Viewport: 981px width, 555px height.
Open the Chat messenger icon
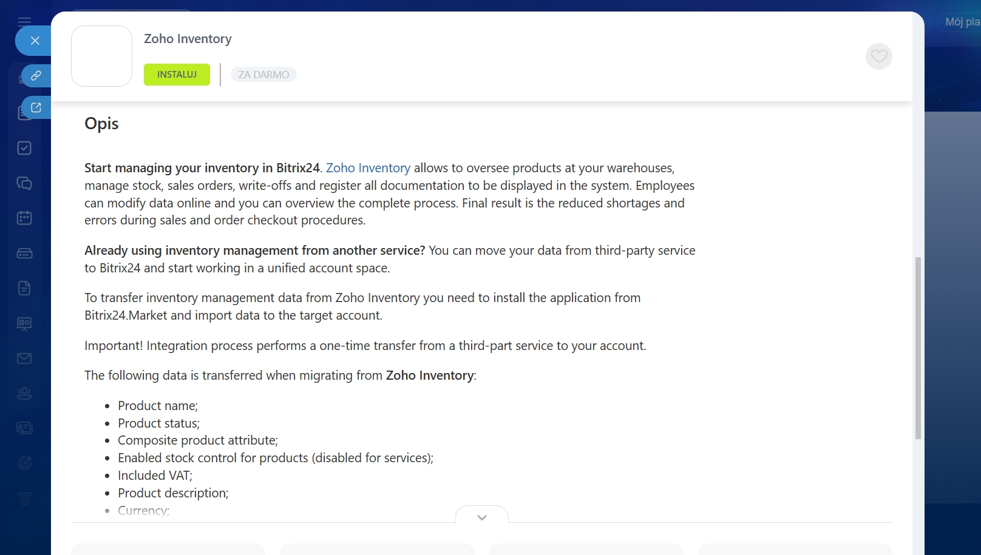click(24, 183)
